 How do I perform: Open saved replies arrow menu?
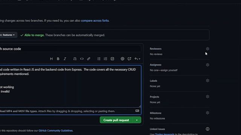[137, 59]
